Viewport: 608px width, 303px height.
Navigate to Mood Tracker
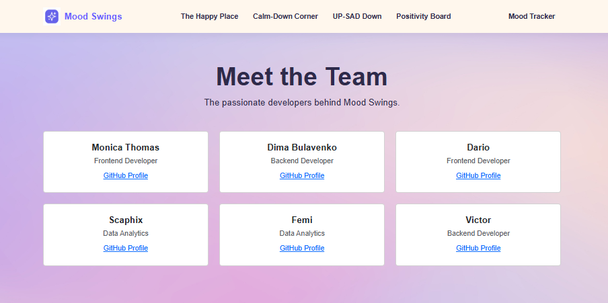pos(531,16)
